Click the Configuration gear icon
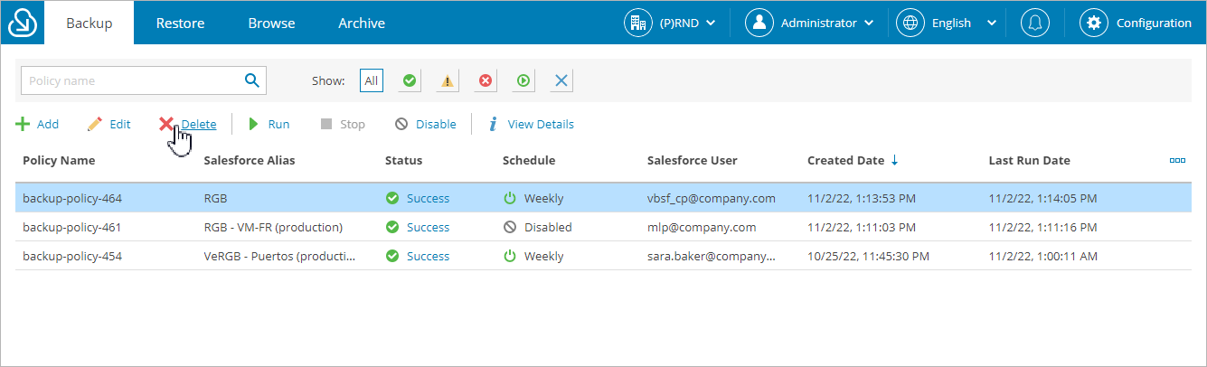The width and height of the screenshot is (1207, 367). pyautogui.click(x=1094, y=23)
